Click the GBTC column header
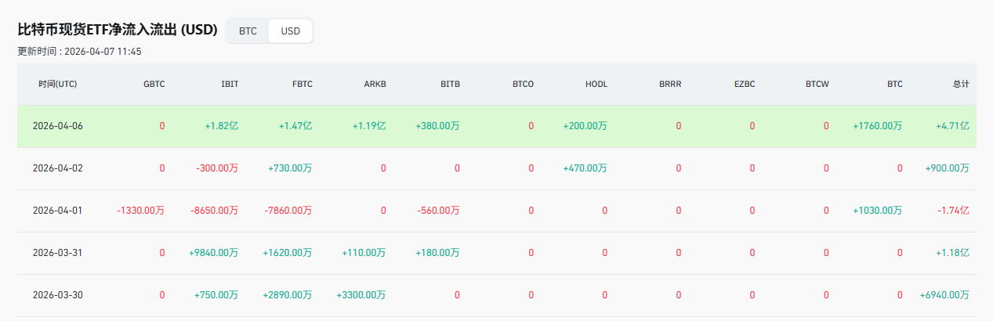The height and width of the screenshot is (321, 993). pos(154,85)
